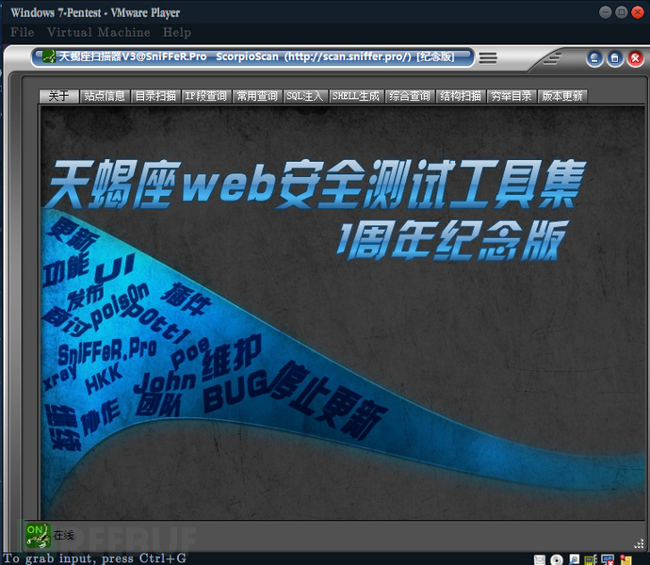Click the 在线 status label

63,536
